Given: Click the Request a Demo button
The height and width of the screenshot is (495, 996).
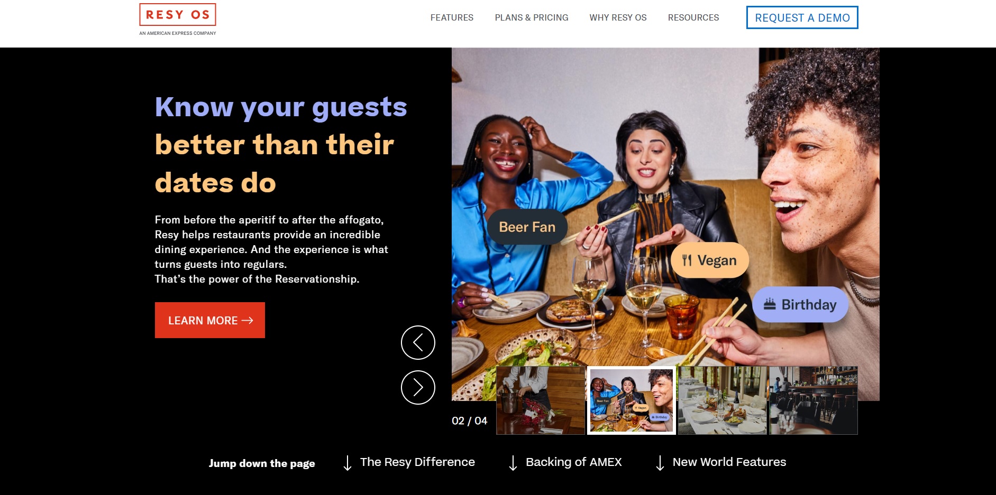Looking at the screenshot, I should pos(802,17).
